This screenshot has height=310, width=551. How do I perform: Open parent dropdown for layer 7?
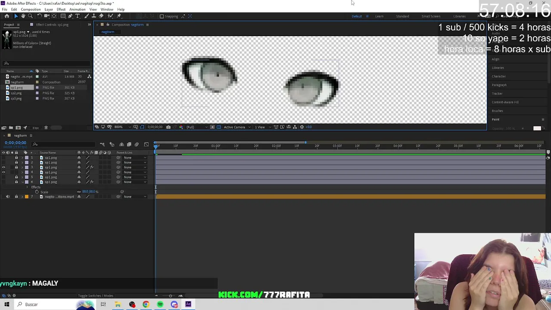click(x=135, y=197)
